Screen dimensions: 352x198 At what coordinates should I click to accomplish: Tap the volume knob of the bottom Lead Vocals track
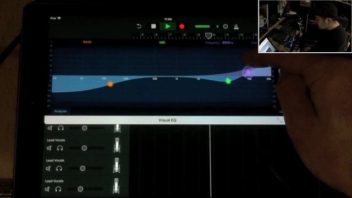click(x=80, y=189)
